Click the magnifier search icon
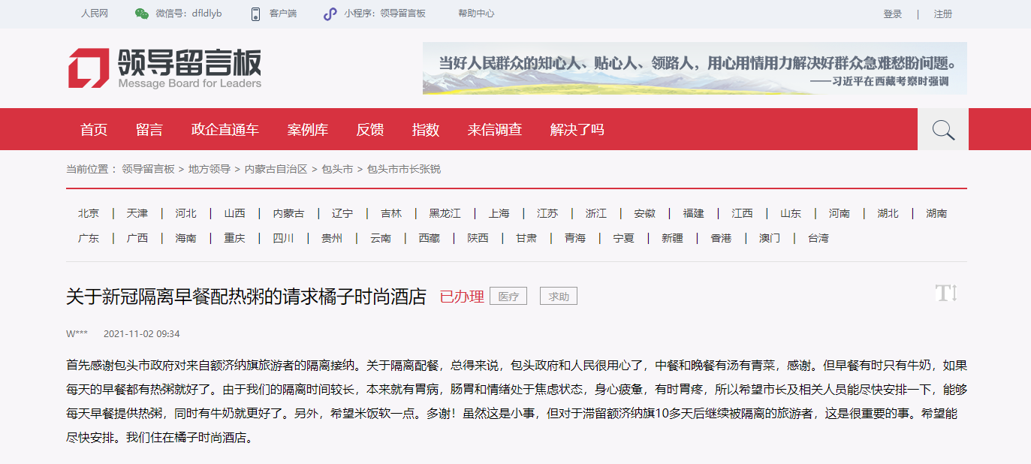Viewport: 1031px width, 464px height. tap(942, 130)
